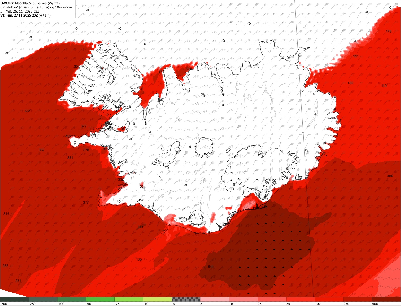Screen dimensions: 401x306
Task: Click the legend label '-25'
Action: (x=117, y=304)
